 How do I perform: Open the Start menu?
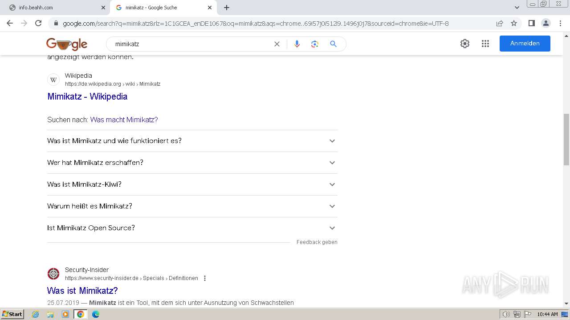point(12,314)
